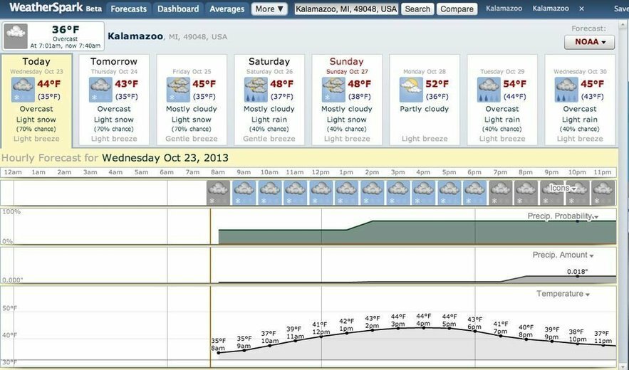The height and width of the screenshot is (370, 629).
Task: Select the Sunday forecast card
Action: (347, 100)
